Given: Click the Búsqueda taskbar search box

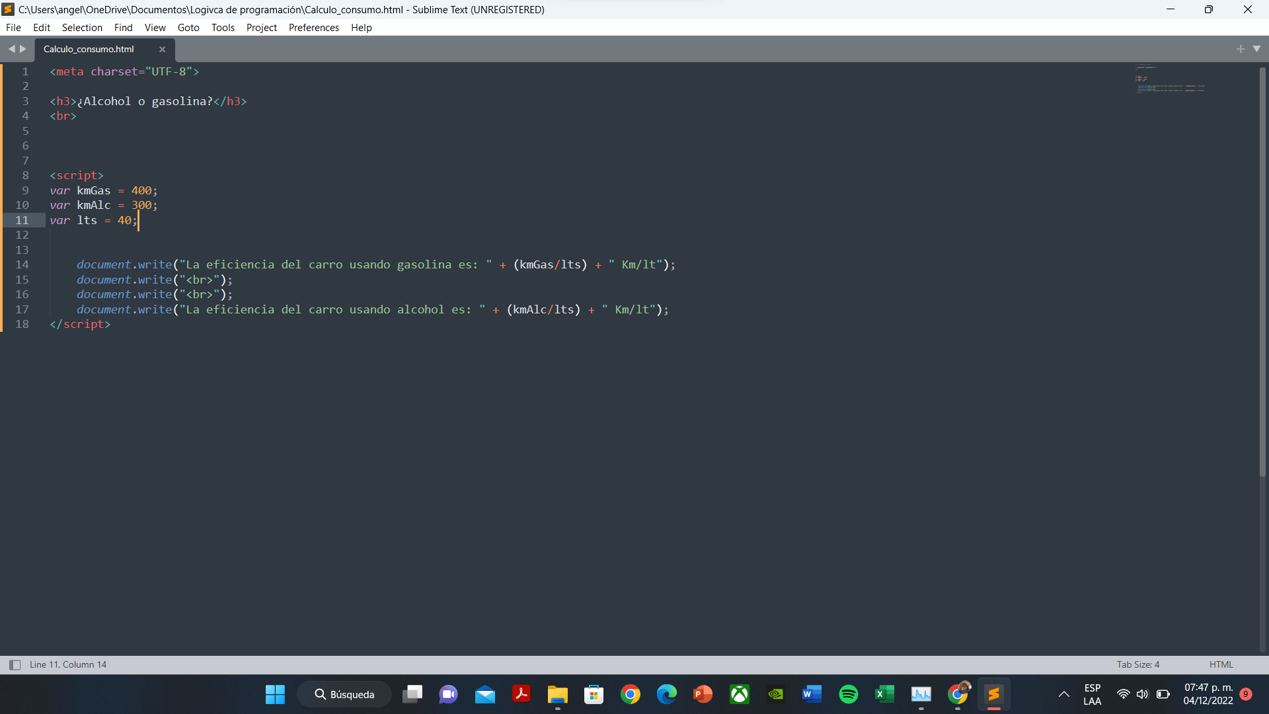Looking at the screenshot, I should point(344,694).
